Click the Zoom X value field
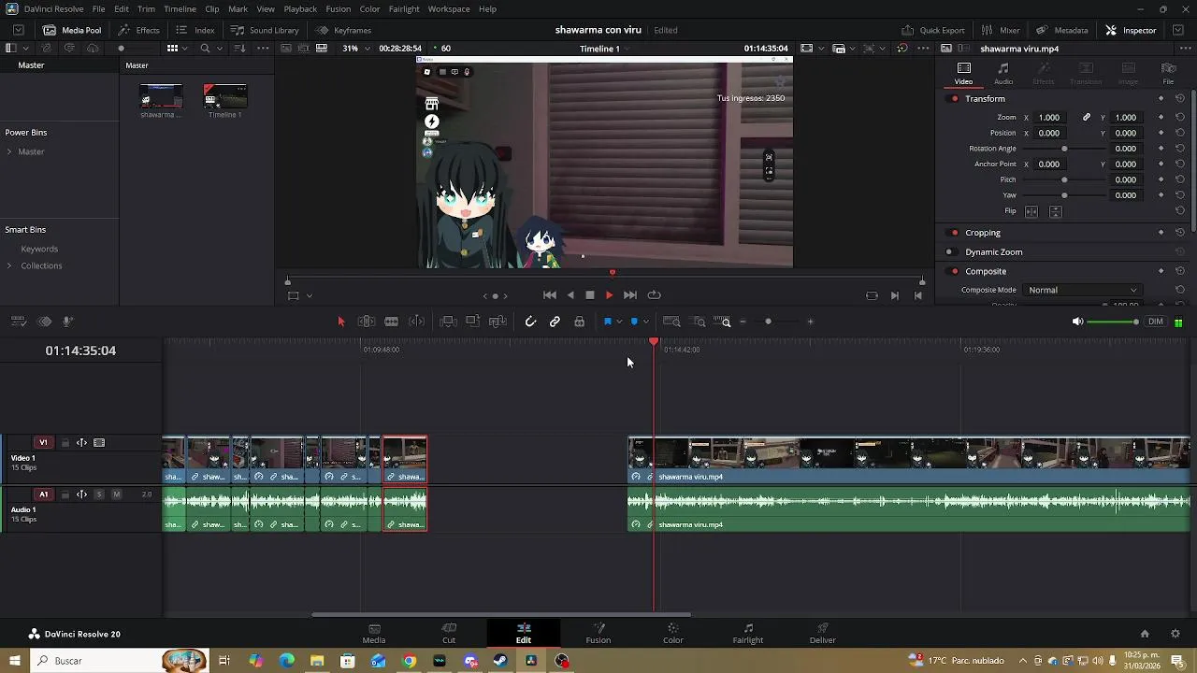This screenshot has width=1197, height=673. [x=1049, y=118]
